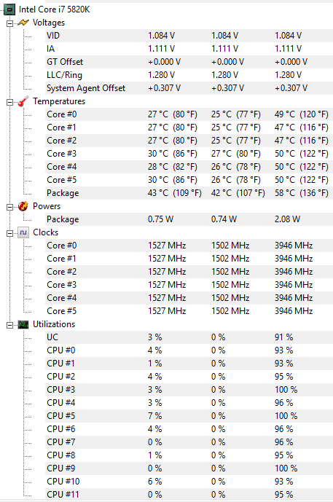Click the Voltages lightning icon
The height and width of the screenshot is (502, 333).
pos(23,23)
